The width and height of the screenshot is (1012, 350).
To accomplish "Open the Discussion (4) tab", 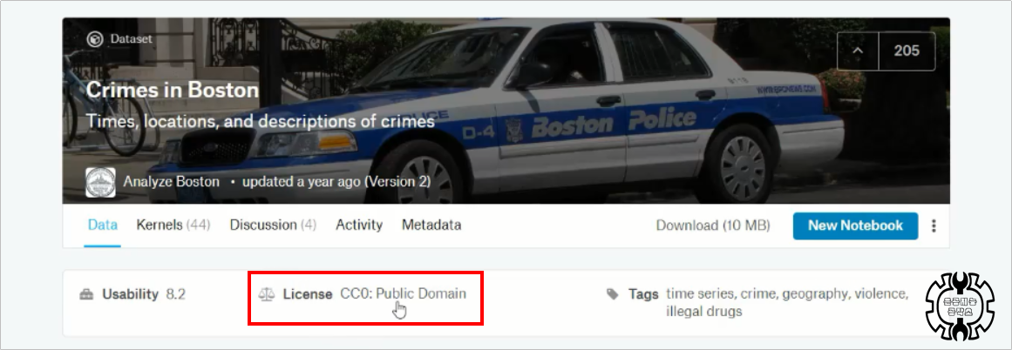I will pyautogui.click(x=273, y=225).
